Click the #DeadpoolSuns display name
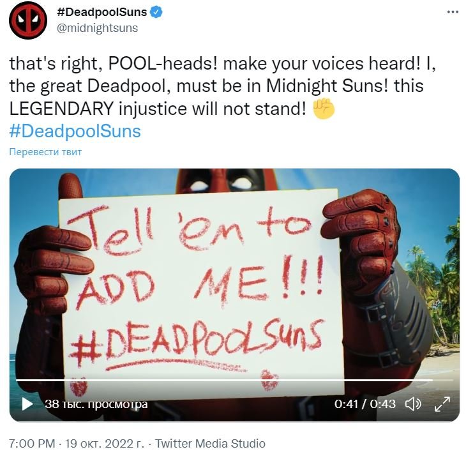466x454 pixels. 101,12
